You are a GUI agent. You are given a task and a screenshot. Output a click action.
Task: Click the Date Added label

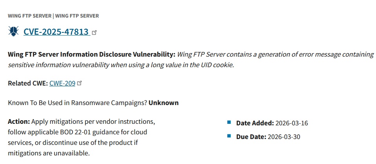(255, 123)
